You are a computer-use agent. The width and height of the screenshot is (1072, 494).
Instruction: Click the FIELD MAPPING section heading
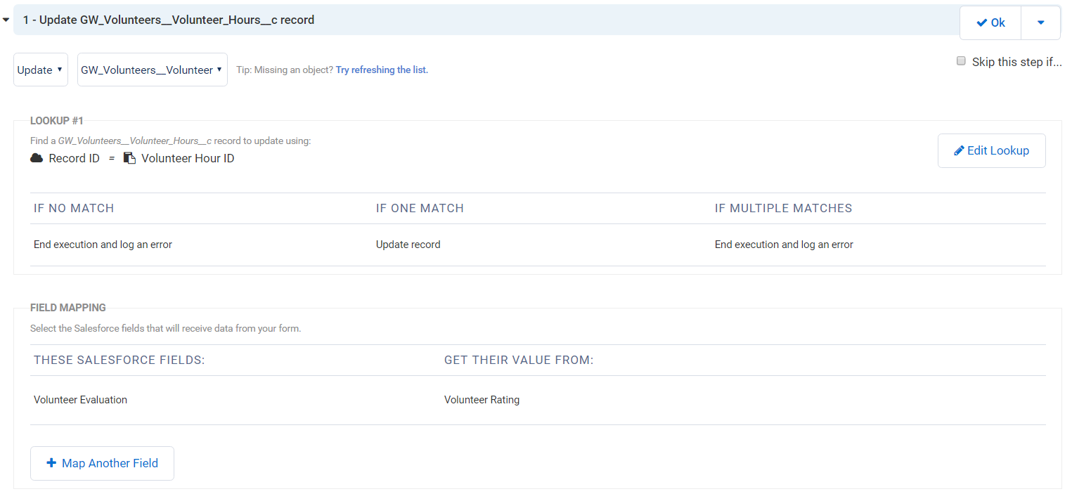point(68,308)
